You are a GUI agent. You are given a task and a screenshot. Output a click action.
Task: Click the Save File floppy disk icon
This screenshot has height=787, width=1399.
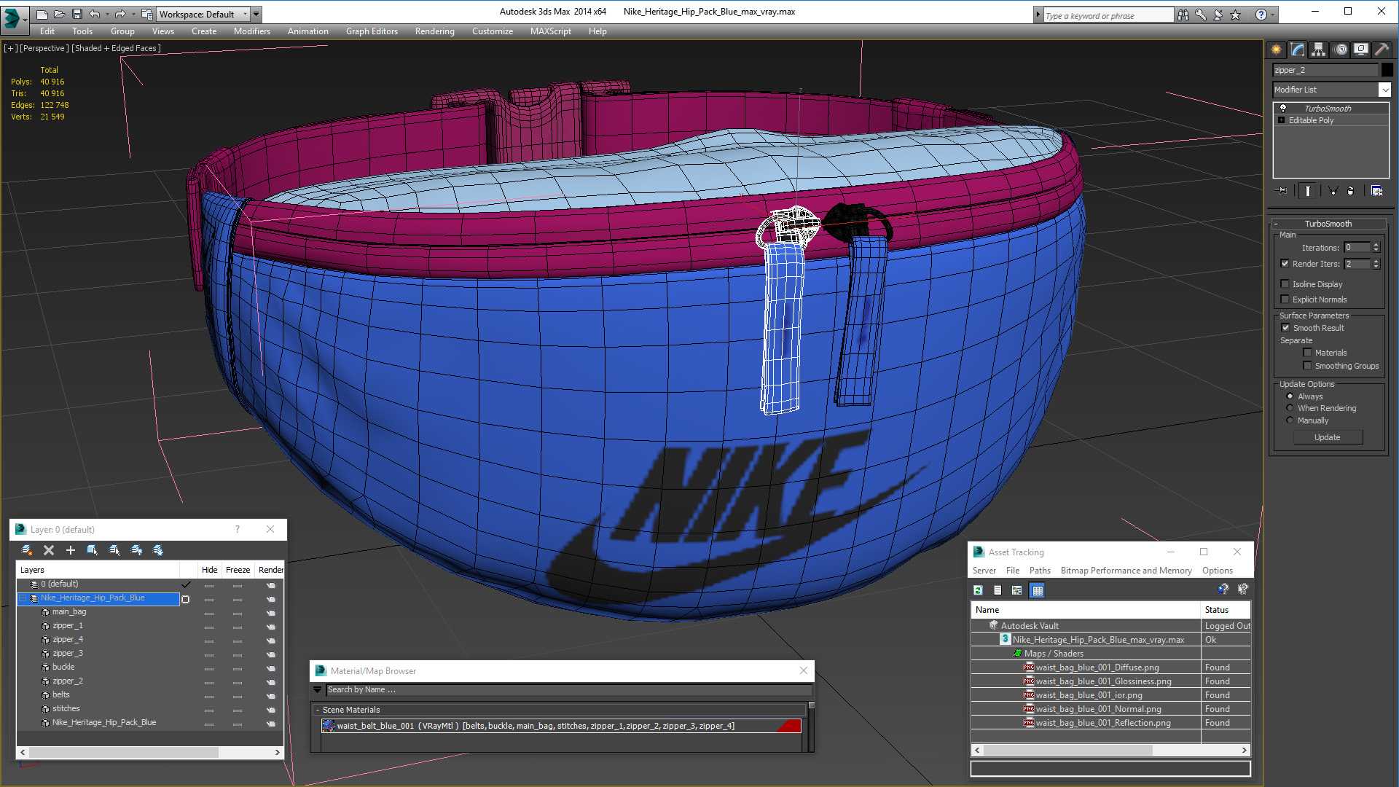[77, 14]
